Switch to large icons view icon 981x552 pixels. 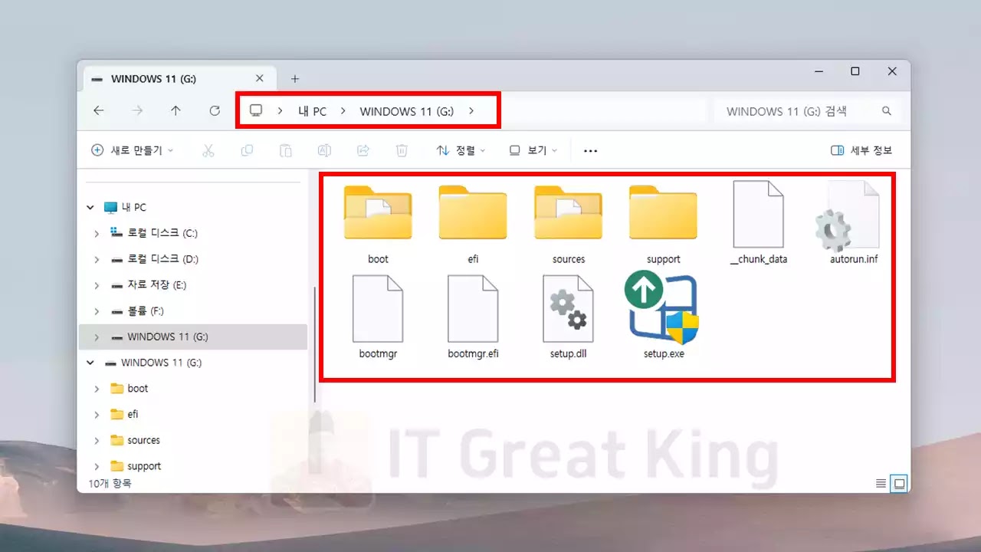(900, 483)
